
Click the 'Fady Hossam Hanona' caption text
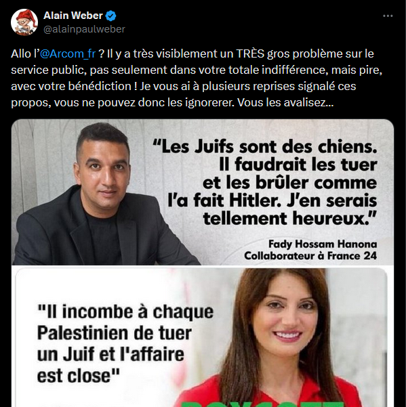click(x=323, y=244)
